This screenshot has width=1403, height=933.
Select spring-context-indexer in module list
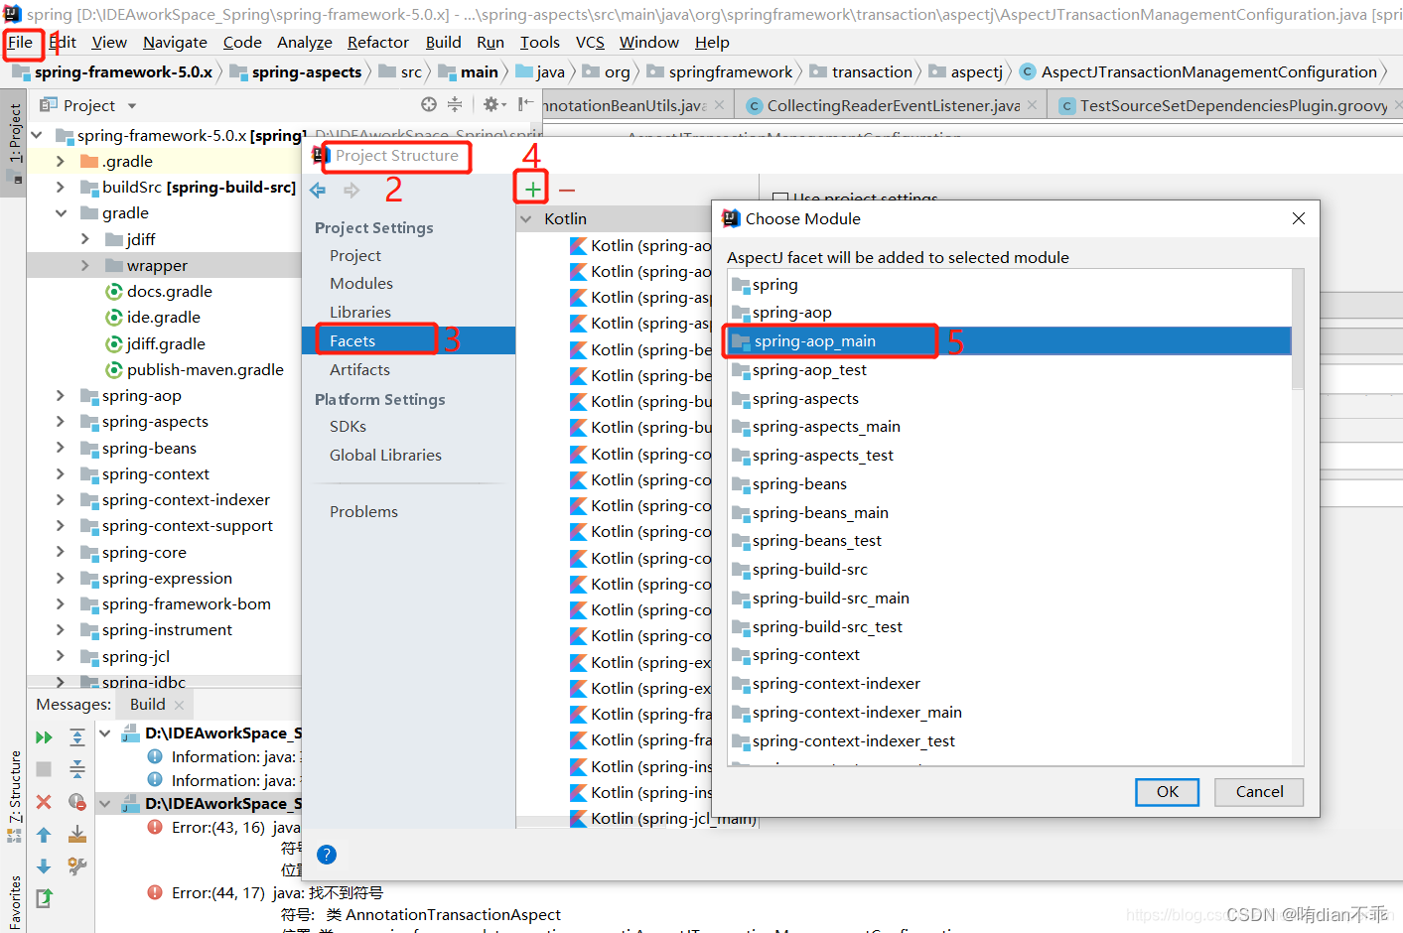(x=1009, y=683)
